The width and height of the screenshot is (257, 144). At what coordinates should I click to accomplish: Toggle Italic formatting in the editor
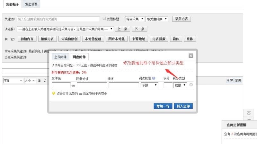[x=45, y=81]
